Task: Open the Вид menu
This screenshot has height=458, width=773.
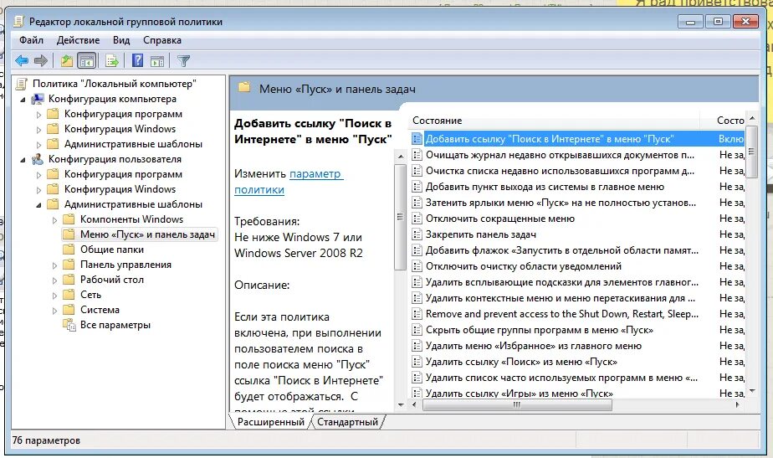Action: [x=121, y=40]
